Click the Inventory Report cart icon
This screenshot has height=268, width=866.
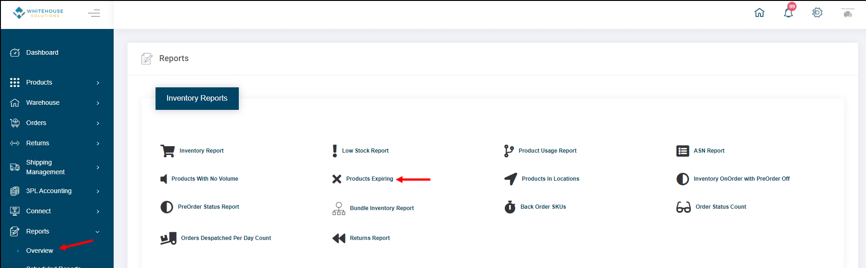[167, 151]
